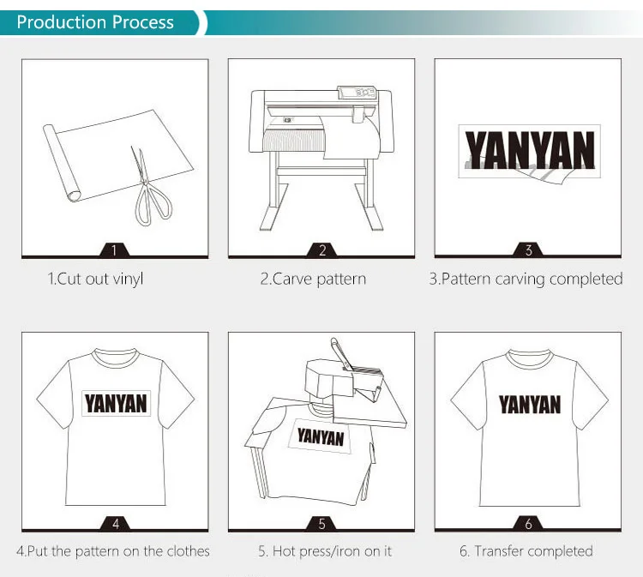Click the '2.Carve pattern' caption
Viewport: 643px width, 577px height.
313,279
